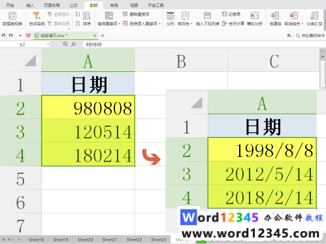Image resolution: width=326 pixels, height=244 pixels.
Task: Switch to the 插入 ribbon tab
Action: pos(30,5)
